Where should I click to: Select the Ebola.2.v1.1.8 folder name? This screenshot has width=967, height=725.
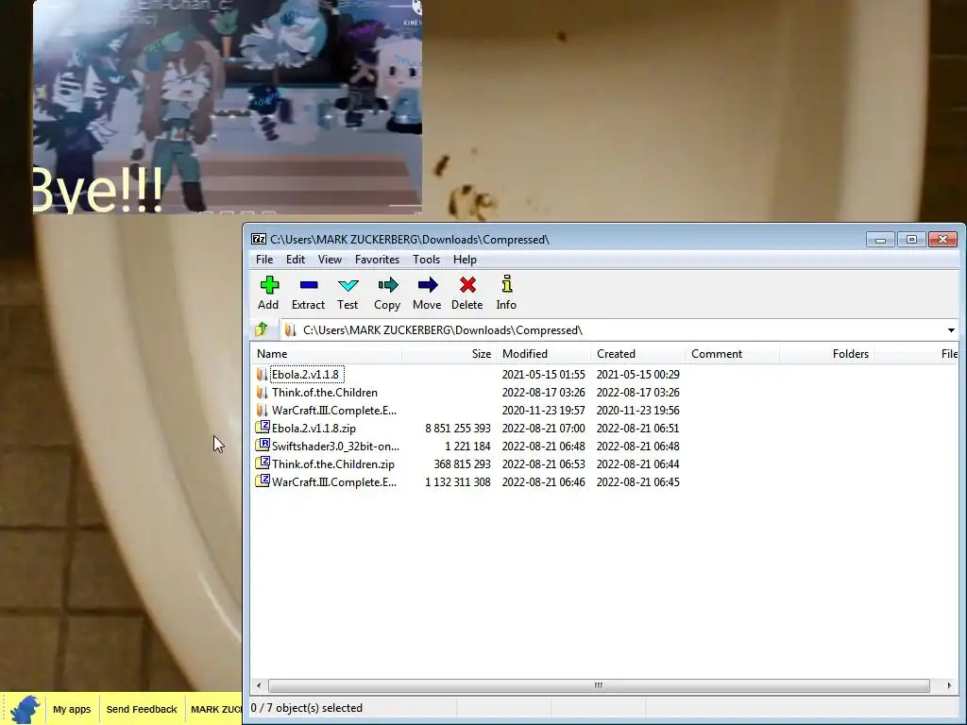[x=306, y=374]
